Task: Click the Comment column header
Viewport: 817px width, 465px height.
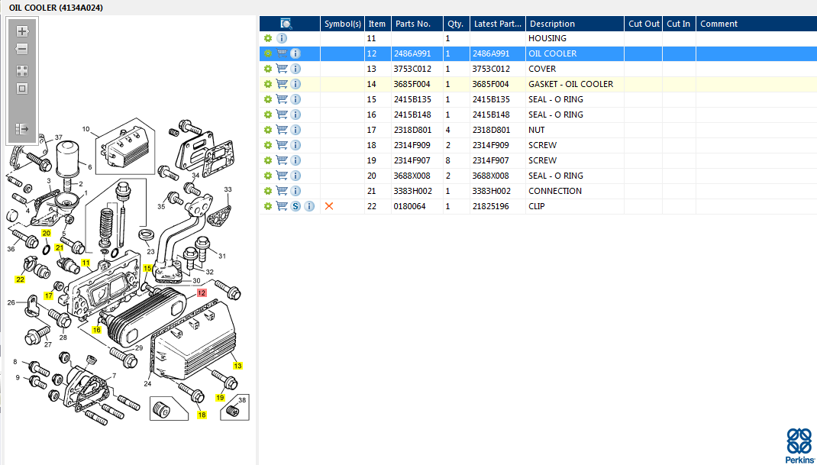Action: click(757, 24)
